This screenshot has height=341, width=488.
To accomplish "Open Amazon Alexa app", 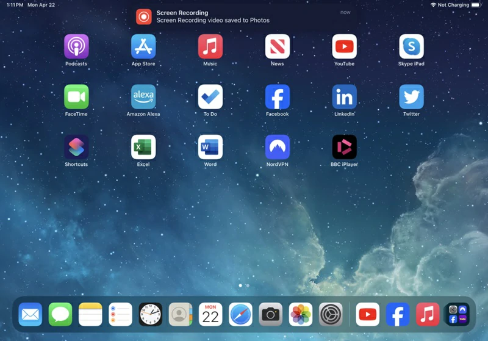I will pos(143,97).
